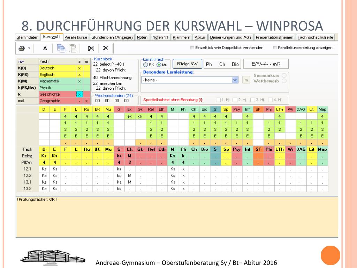Image resolution: width=357 pixels, height=268 pixels.
Task: Click the teal S header cell
Action: tap(215, 109)
